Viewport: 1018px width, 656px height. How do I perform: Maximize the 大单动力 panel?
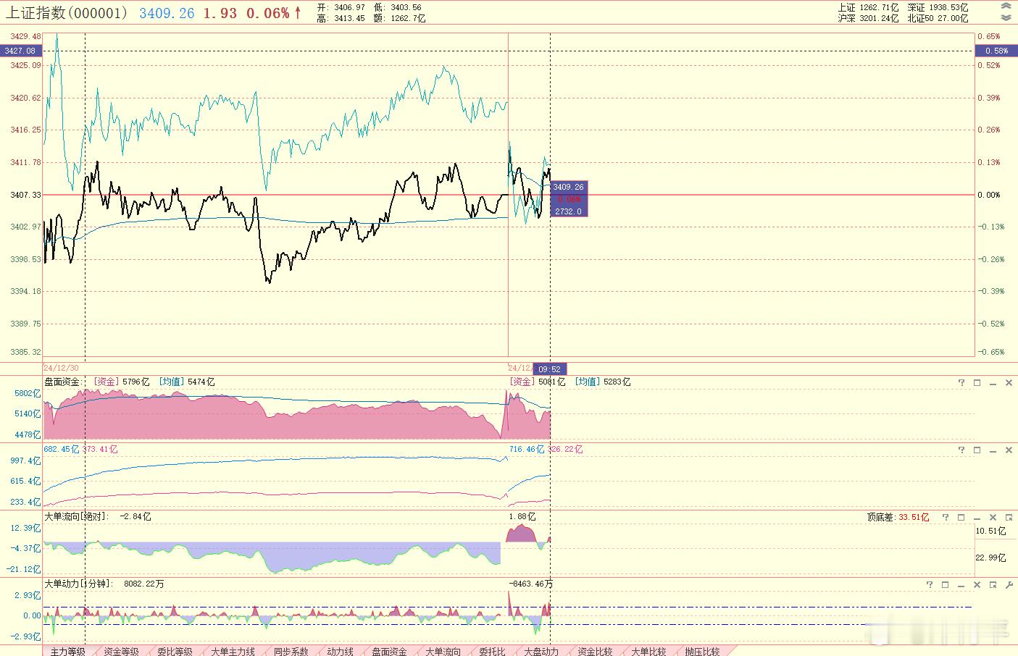pos(946,584)
